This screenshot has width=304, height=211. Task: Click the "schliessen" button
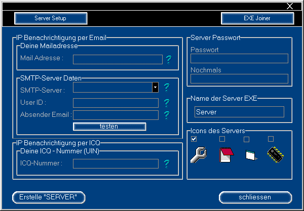[255, 197]
